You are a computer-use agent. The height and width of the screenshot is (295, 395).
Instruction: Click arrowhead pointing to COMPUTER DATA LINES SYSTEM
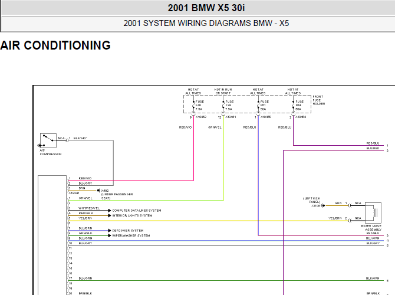pos(110,211)
